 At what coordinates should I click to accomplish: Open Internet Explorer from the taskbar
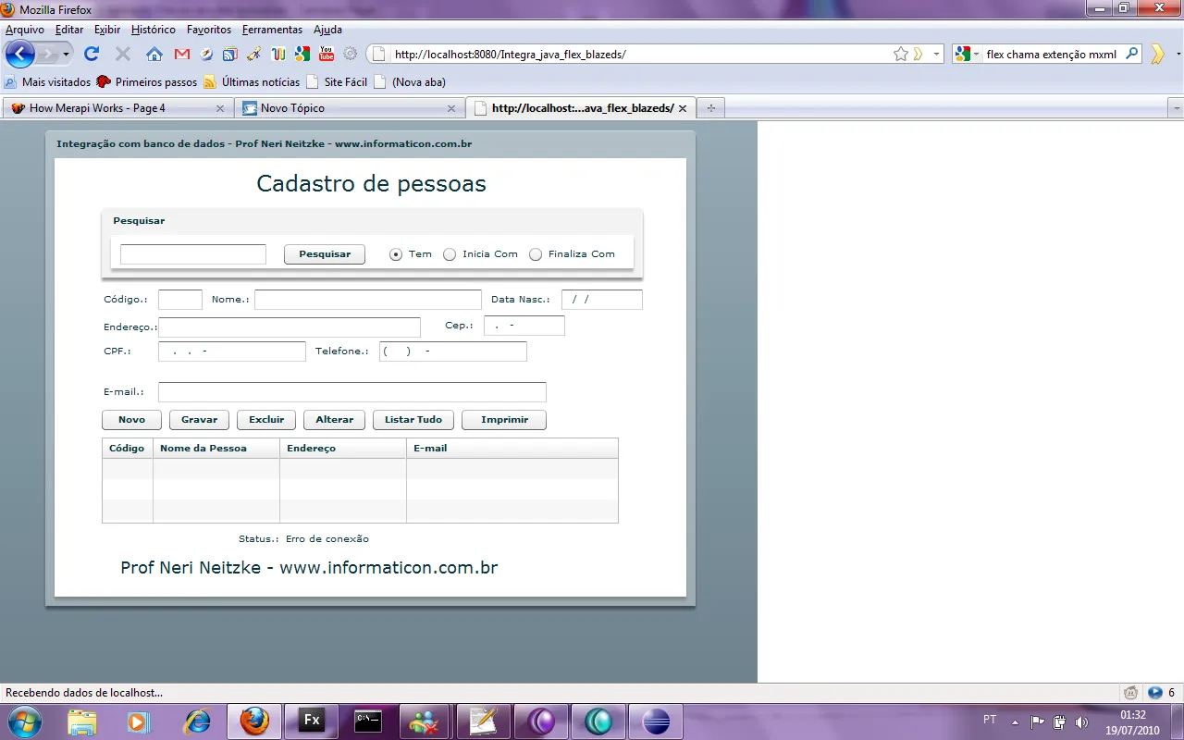(x=197, y=721)
